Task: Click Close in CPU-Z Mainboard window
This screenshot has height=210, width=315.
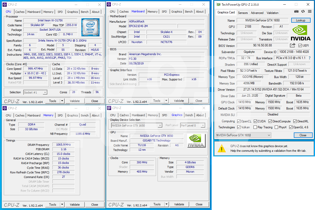Action: [199, 101]
